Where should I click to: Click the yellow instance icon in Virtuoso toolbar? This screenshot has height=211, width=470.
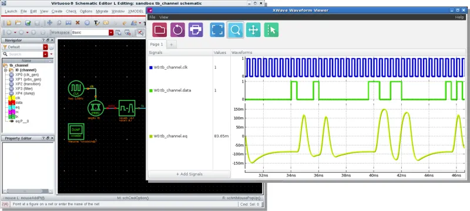click(x=106, y=23)
